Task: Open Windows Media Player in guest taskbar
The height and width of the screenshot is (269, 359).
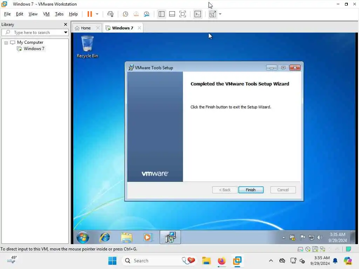Action: tap(148, 237)
